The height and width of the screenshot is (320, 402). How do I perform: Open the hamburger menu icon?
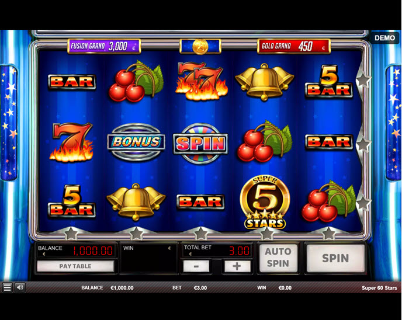click(7, 287)
